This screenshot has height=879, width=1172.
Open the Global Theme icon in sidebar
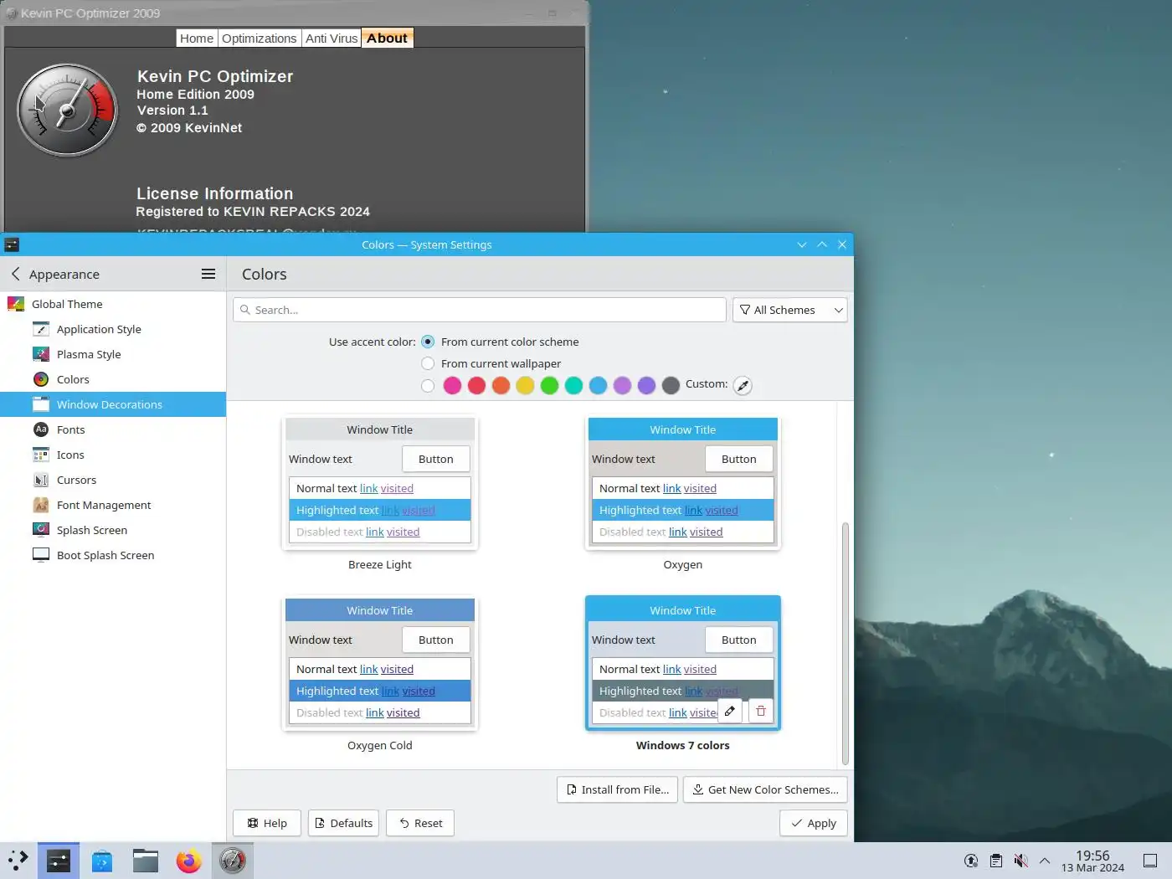pos(16,304)
